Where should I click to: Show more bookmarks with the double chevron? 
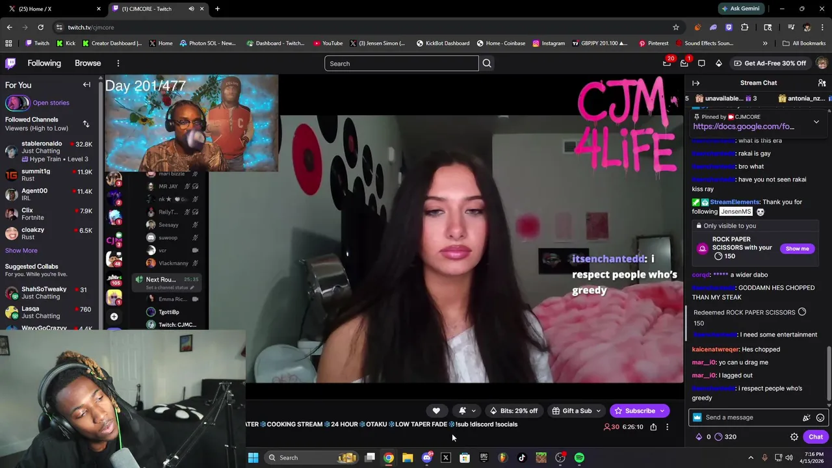pos(765,44)
